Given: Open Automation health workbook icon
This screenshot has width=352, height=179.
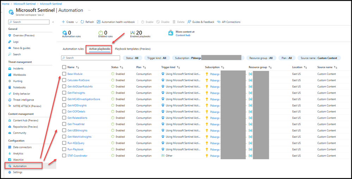Looking at the screenshot, I should click(99, 22).
